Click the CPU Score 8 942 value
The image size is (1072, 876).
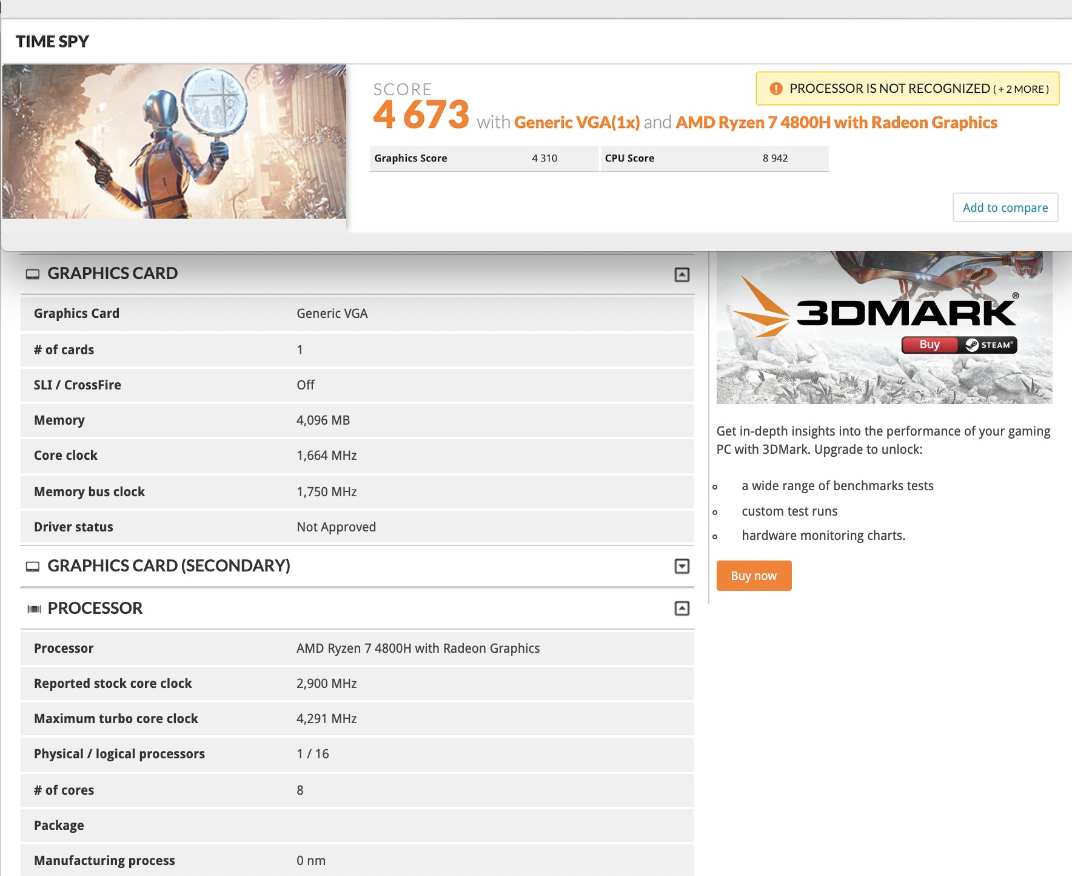(x=775, y=158)
